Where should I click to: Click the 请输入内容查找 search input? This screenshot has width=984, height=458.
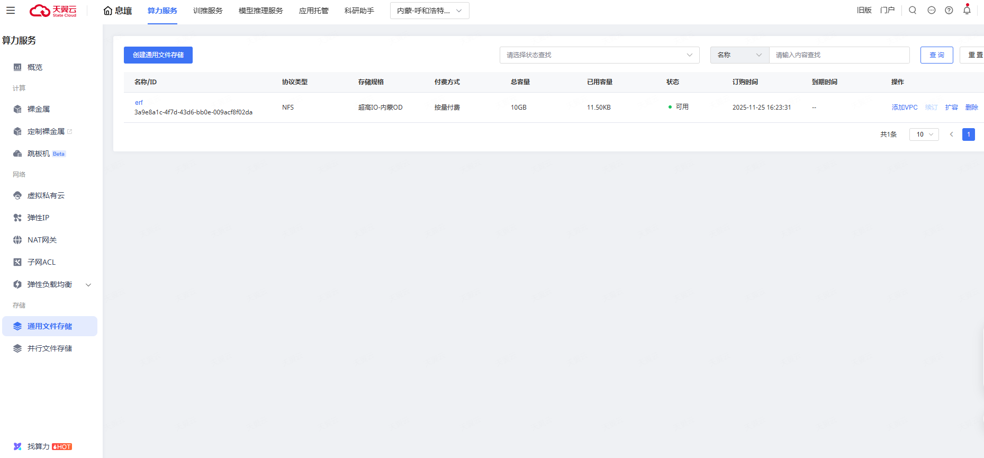pyautogui.click(x=839, y=55)
